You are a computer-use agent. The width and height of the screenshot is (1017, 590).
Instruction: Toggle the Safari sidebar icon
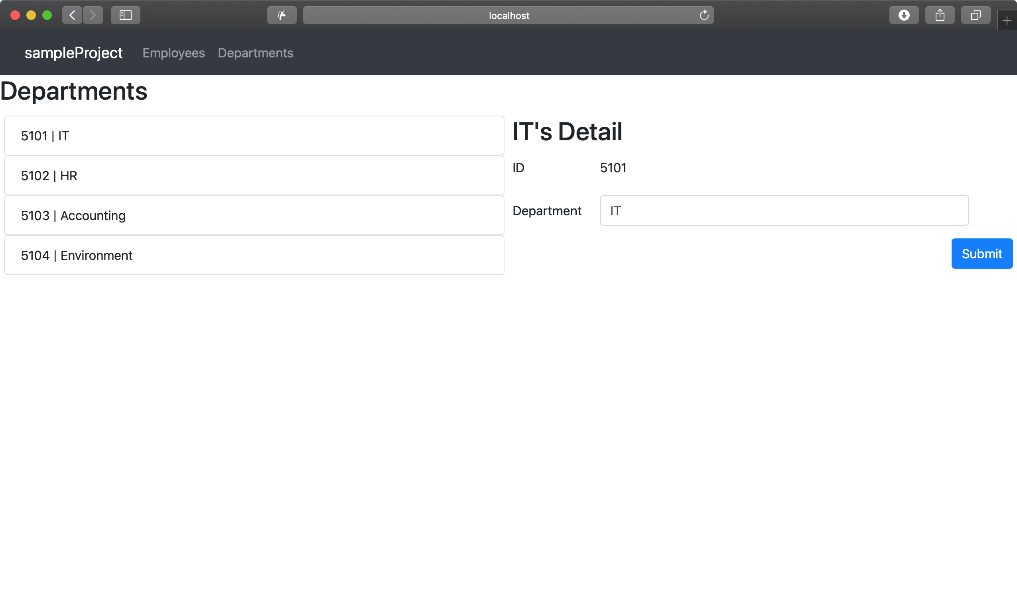click(x=126, y=15)
